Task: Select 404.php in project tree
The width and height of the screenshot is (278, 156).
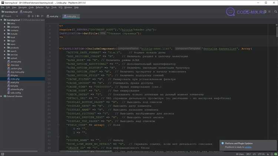Action: (14, 75)
